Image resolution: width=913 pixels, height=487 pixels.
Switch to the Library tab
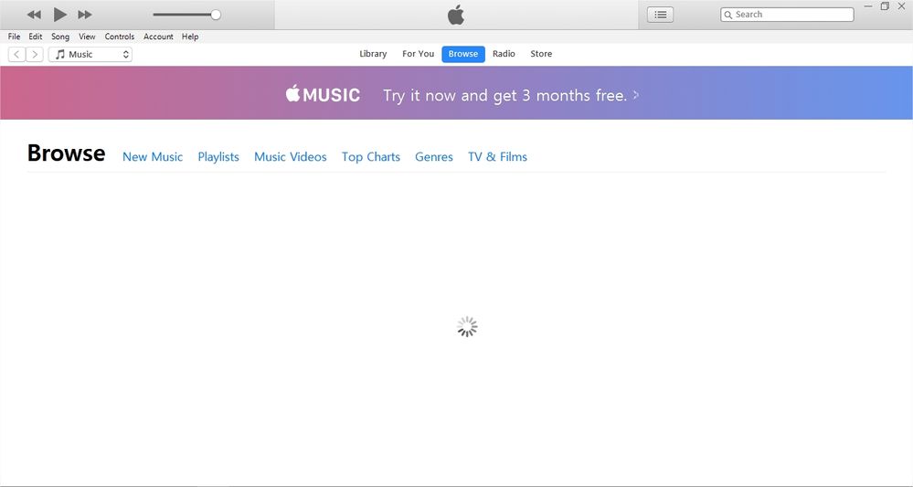[373, 54]
